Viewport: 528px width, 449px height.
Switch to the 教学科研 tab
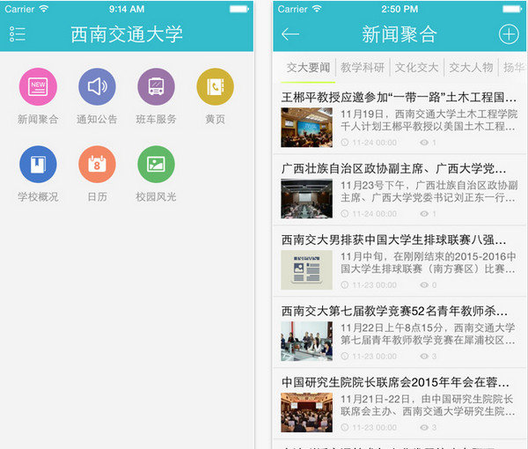tap(363, 68)
